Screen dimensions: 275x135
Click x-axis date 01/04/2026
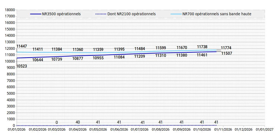[78, 130]
